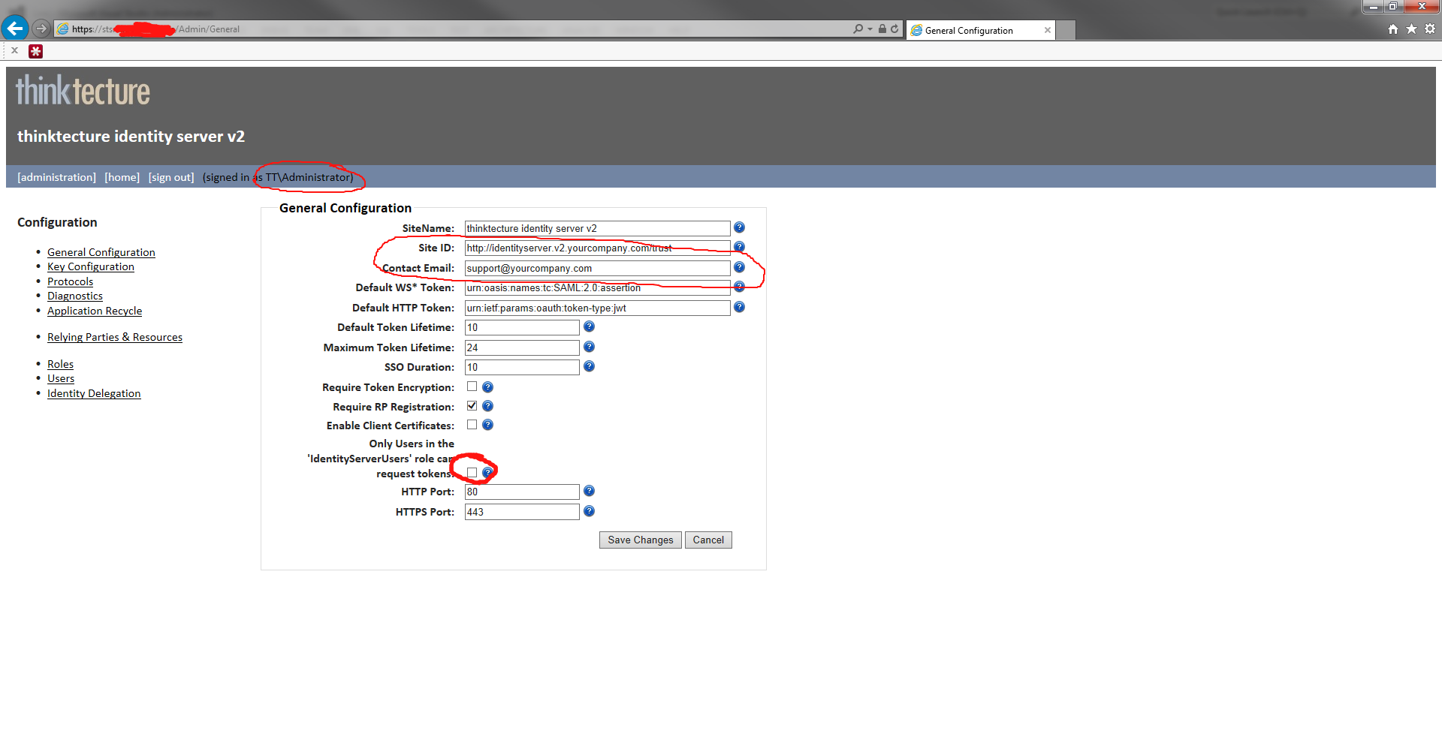Open the Key Configuration link
This screenshot has height=749, width=1442.
tap(91, 266)
